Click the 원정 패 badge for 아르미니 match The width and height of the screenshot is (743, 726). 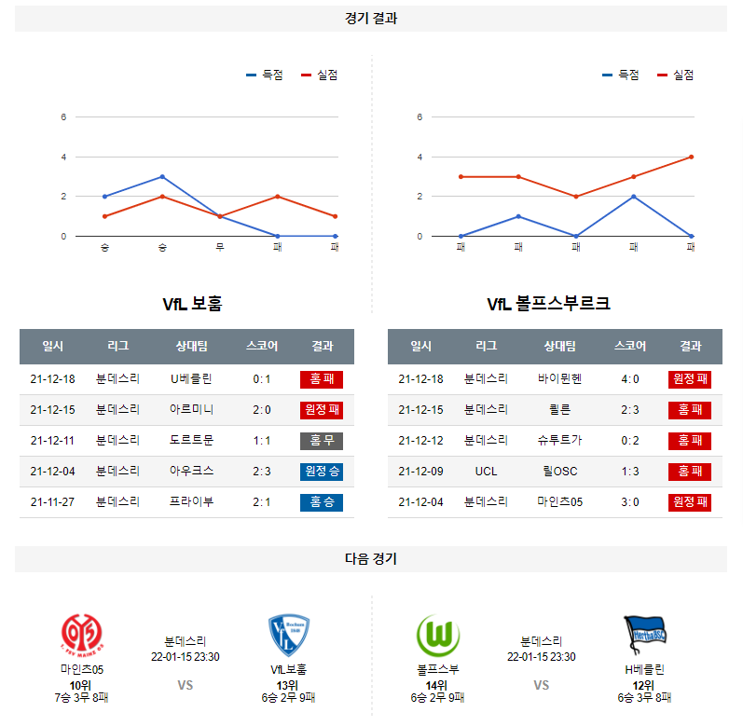tap(322, 410)
